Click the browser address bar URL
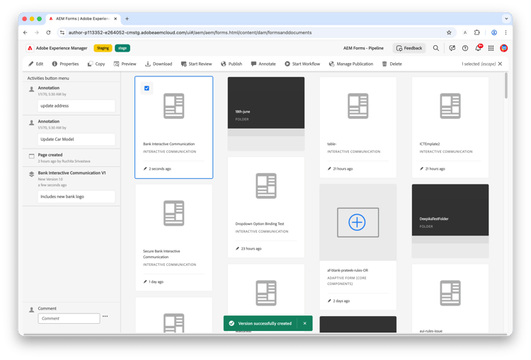Screen dimensions: 531x360 (x=190, y=33)
